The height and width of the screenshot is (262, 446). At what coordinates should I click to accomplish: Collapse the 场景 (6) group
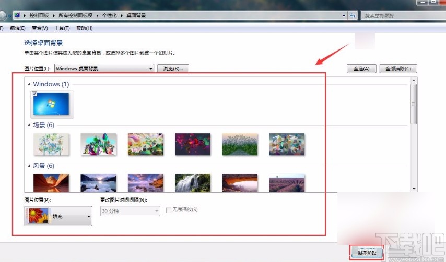point(29,125)
